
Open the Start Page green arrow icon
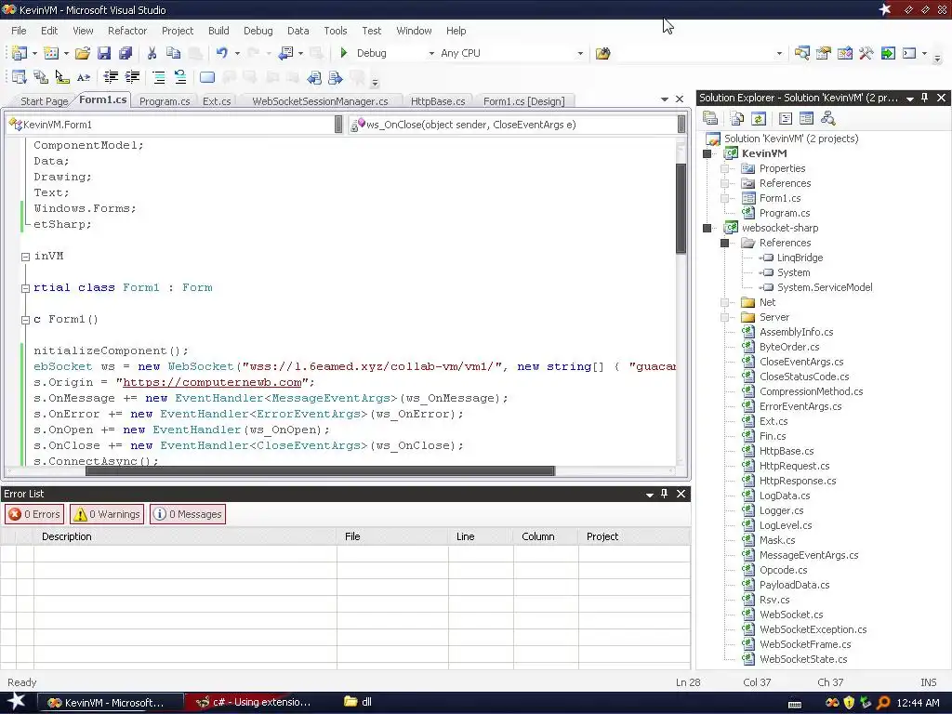coord(888,53)
